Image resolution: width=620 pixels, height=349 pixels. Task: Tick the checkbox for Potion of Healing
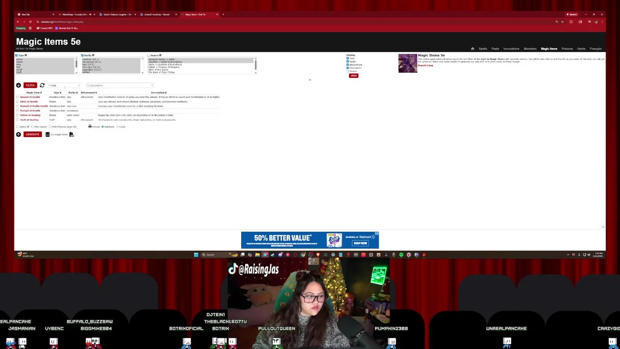point(17,115)
